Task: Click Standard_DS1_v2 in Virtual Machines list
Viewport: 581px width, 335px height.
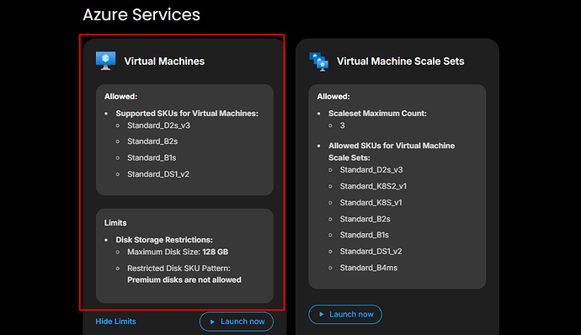Action: tap(158, 174)
